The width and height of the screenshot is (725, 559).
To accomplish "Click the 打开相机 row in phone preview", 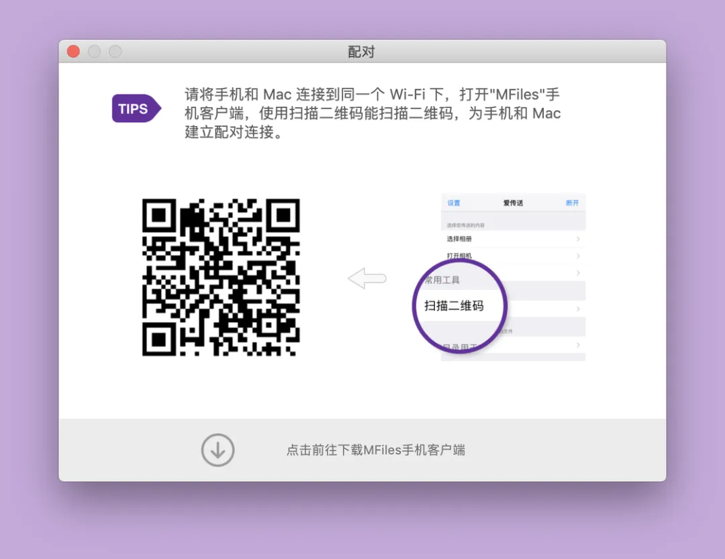I will (514, 256).
